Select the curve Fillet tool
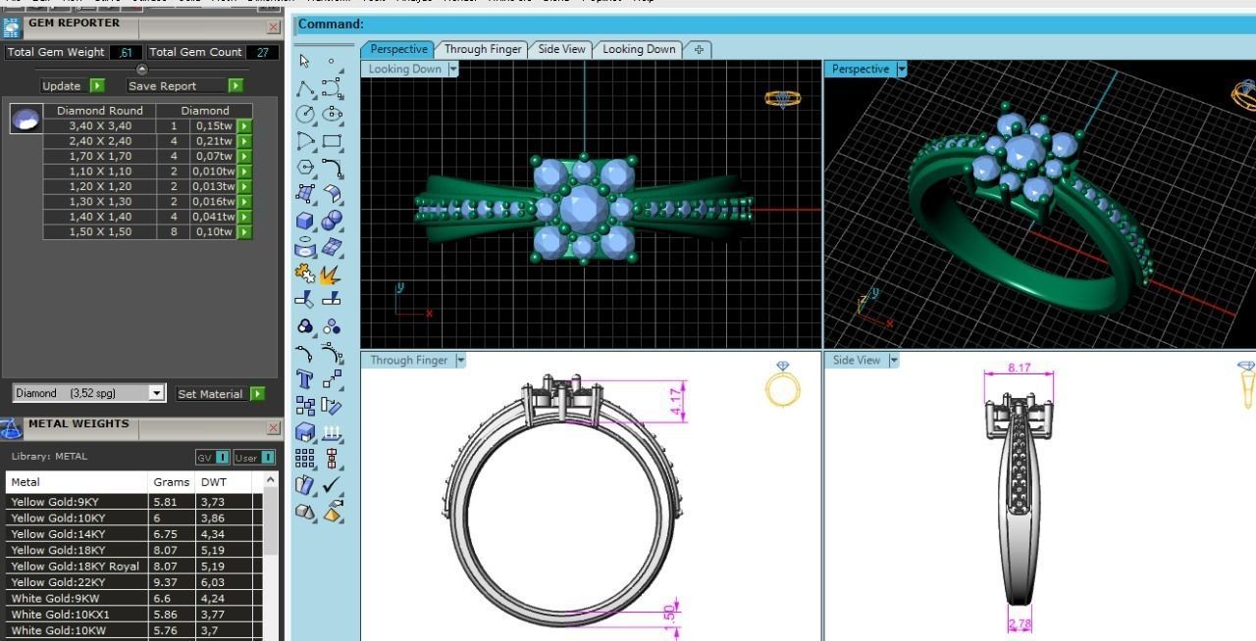 pyautogui.click(x=332, y=168)
